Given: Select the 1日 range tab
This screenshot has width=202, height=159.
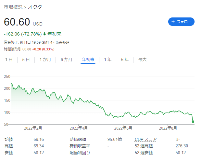Looking at the screenshot, I should point(9,59).
